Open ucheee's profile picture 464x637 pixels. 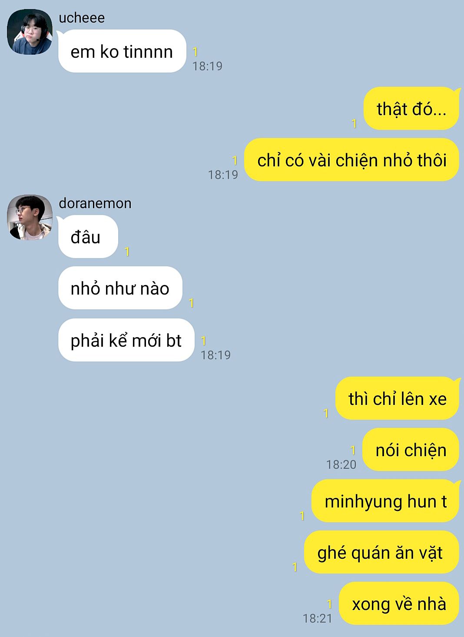(x=30, y=32)
